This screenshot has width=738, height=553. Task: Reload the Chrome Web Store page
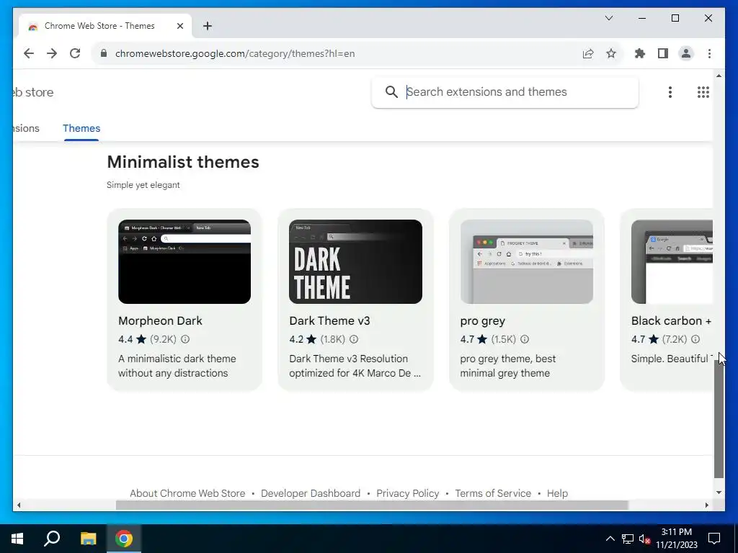pos(75,53)
